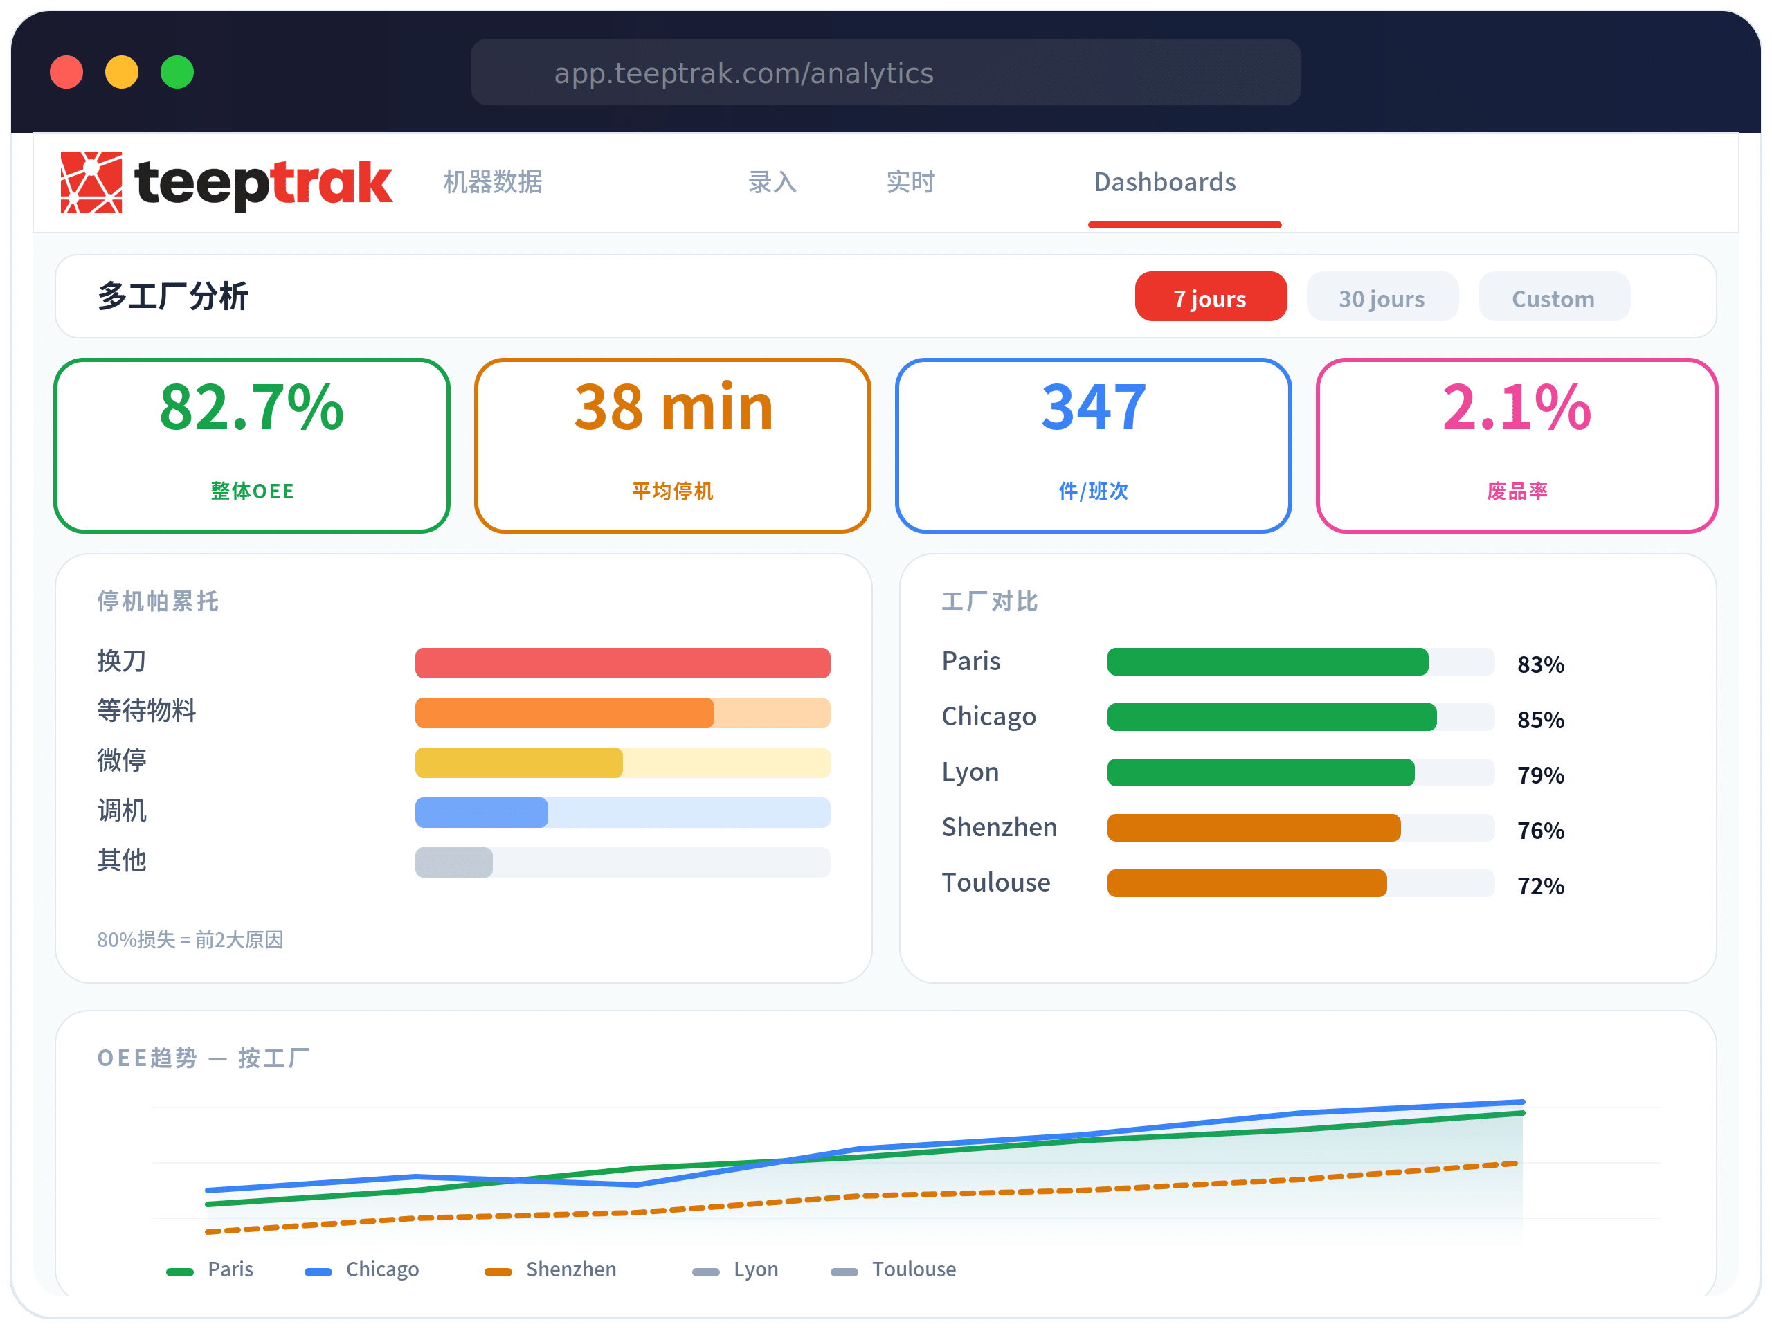The image size is (1772, 1329).
Task: Select the 7 jours period button
Action: [x=1210, y=297]
